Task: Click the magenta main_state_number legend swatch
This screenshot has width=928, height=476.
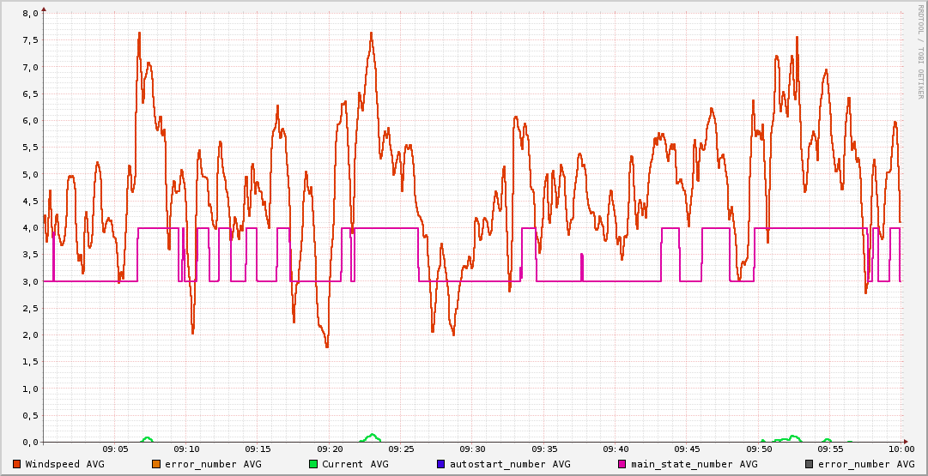Action: (x=623, y=464)
